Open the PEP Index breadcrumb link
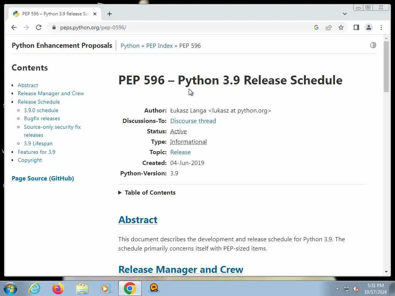The image size is (395, 296). (159, 45)
